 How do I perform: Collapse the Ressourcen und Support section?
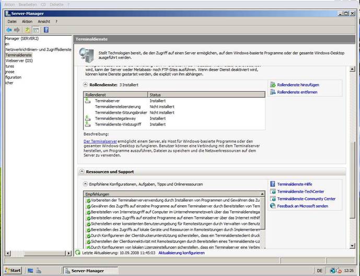tap(82, 171)
